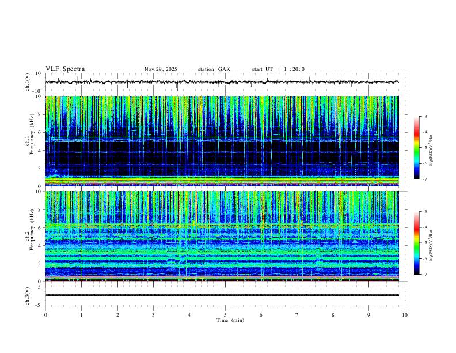
Task: Click the "-3" tick on ch.2 colorbar
Action: tap(425, 212)
